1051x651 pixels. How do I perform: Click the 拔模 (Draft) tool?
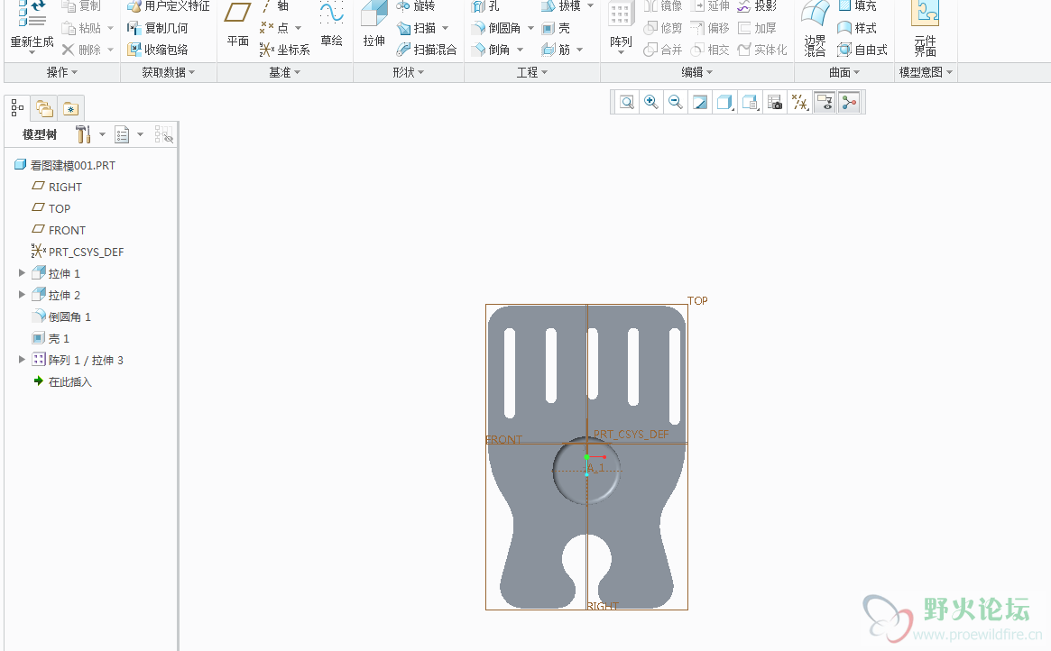[561, 6]
